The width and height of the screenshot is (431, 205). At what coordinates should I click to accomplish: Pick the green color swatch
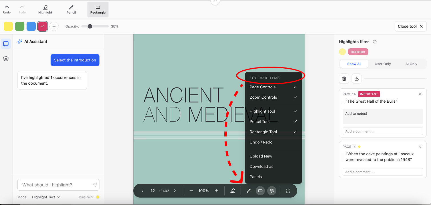(x=20, y=26)
